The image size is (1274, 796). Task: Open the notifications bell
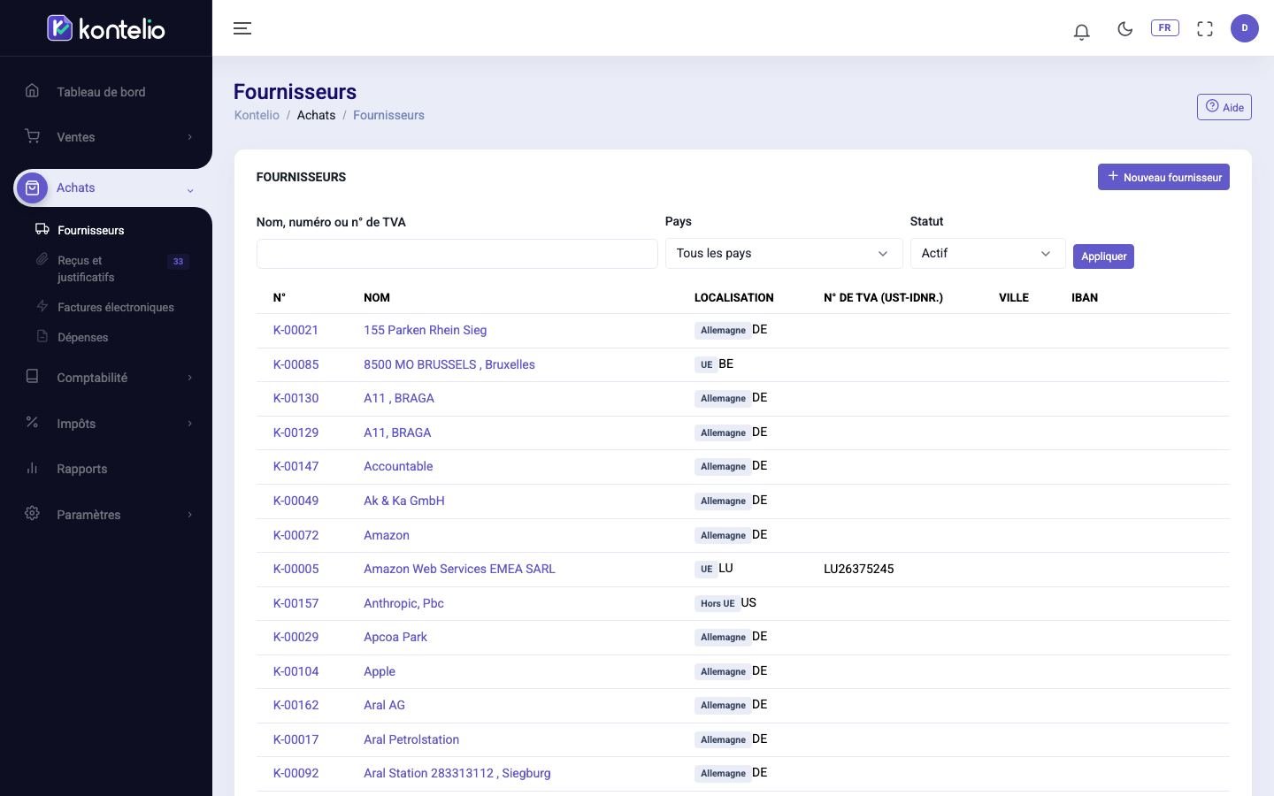point(1081,32)
